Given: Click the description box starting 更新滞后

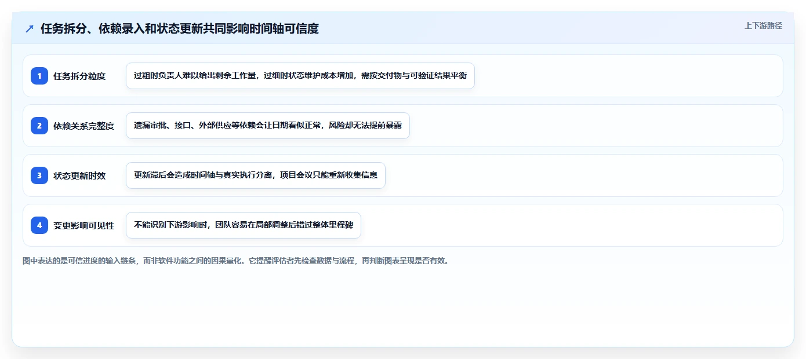Looking at the screenshot, I should pyautogui.click(x=256, y=175).
